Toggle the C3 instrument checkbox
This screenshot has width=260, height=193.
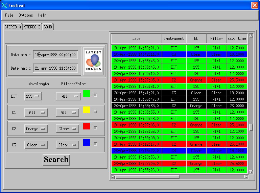pos(95,144)
